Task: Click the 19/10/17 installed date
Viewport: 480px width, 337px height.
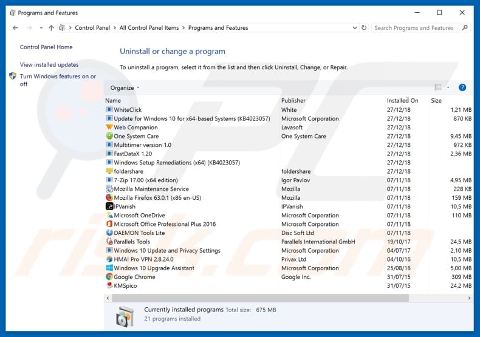Action: pos(399,242)
